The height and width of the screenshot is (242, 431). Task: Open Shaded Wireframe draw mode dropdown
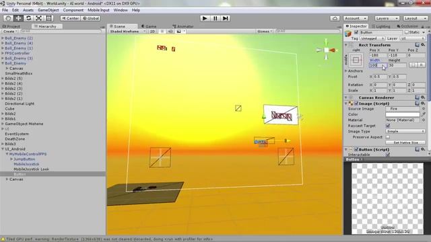click(127, 32)
